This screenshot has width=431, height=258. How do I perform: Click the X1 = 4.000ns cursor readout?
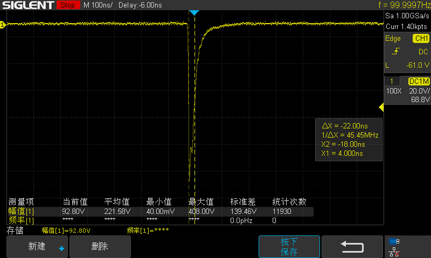tap(342, 153)
